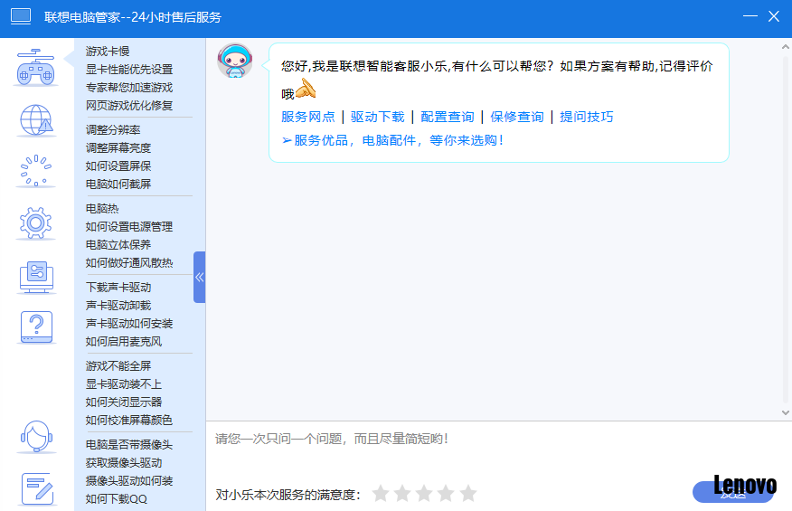Open the 服务优品 电脑配件 shopping link
792x511 pixels.
392,140
